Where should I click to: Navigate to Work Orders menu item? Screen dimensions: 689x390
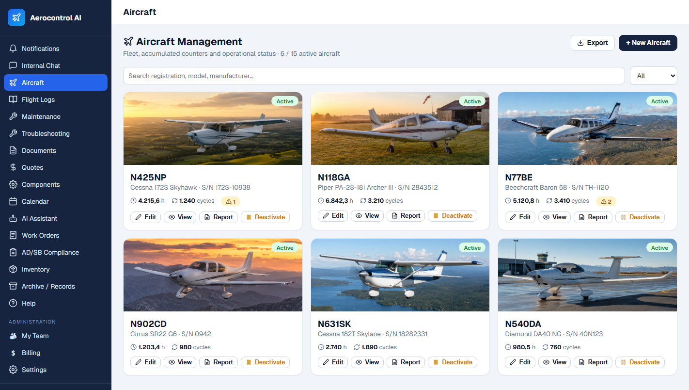pos(56,235)
